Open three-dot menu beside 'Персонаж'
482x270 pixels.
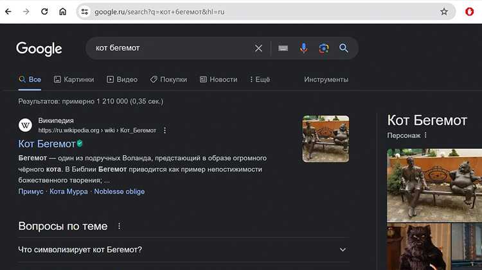click(x=425, y=135)
